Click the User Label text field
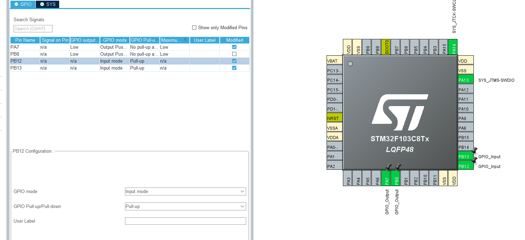Screen dimensions: 525x240 (x=185, y=221)
